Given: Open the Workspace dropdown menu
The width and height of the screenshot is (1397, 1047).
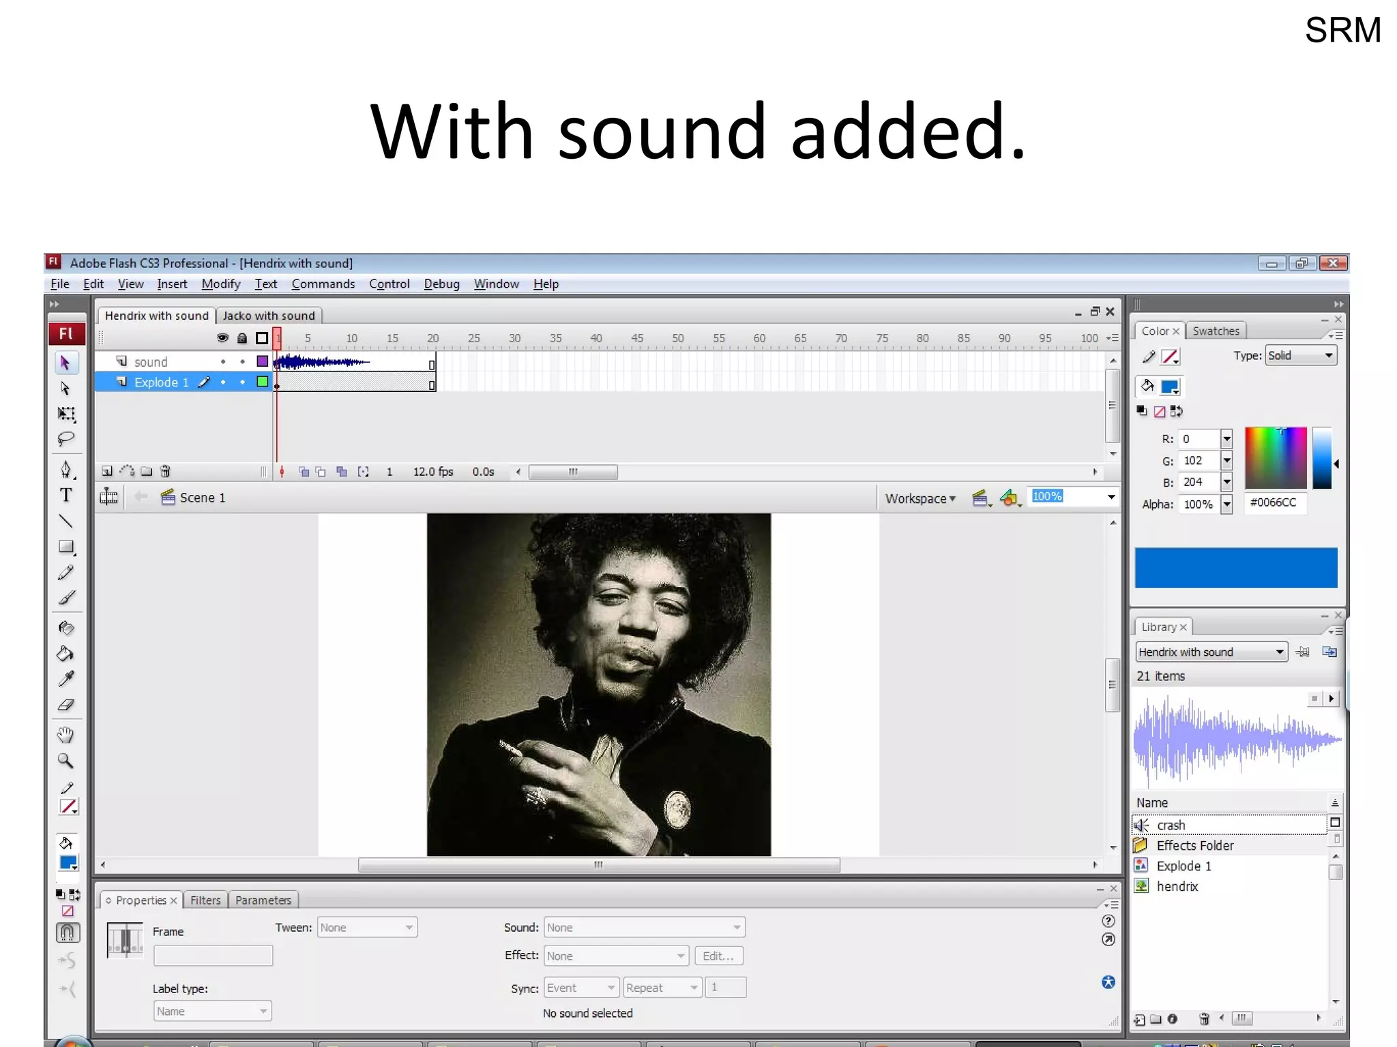Looking at the screenshot, I should point(920,498).
